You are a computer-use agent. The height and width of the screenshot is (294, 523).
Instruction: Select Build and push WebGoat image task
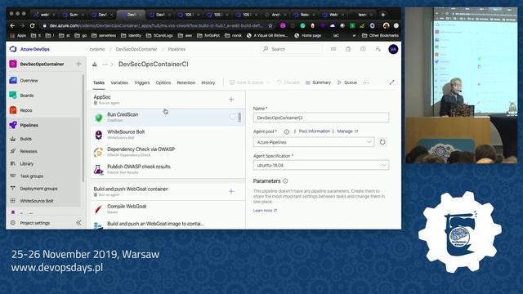(x=168, y=224)
